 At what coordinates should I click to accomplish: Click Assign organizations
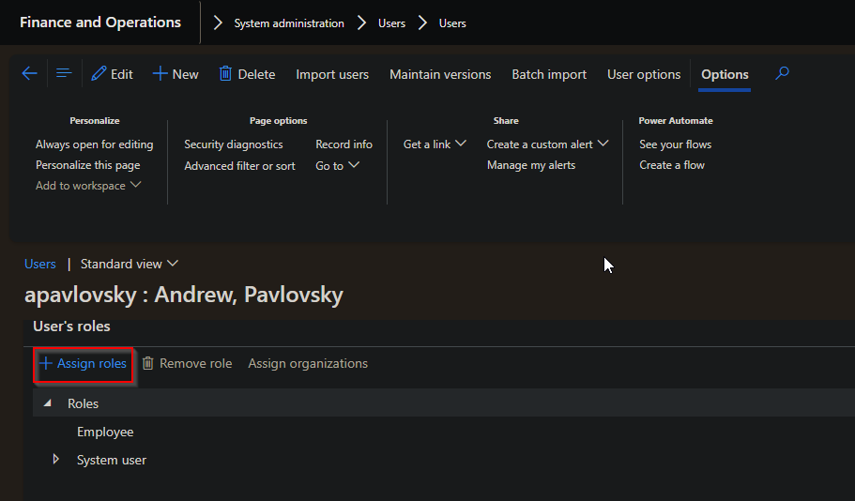pos(308,364)
